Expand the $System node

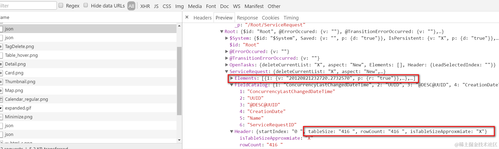227,38
